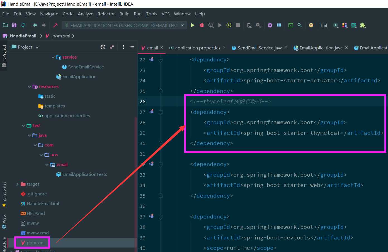Open Settings via the purple gear icon
Image resolution: width=388 pixels, height=252 pixels.
[270, 25]
